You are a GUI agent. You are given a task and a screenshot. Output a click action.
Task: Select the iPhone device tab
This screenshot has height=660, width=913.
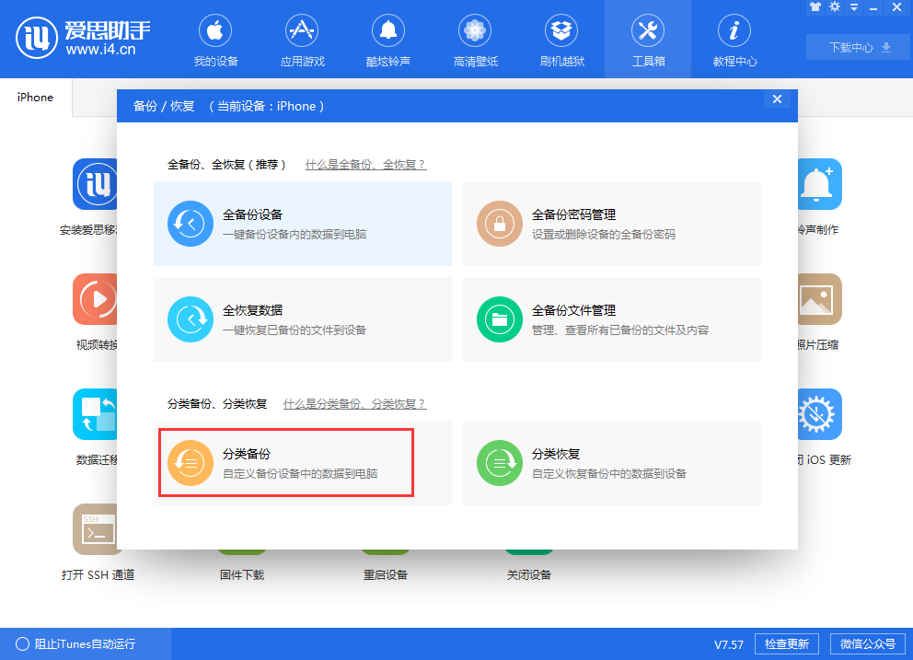[x=36, y=98]
